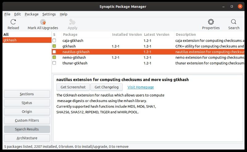Click the Get Changelog button

[107, 87]
